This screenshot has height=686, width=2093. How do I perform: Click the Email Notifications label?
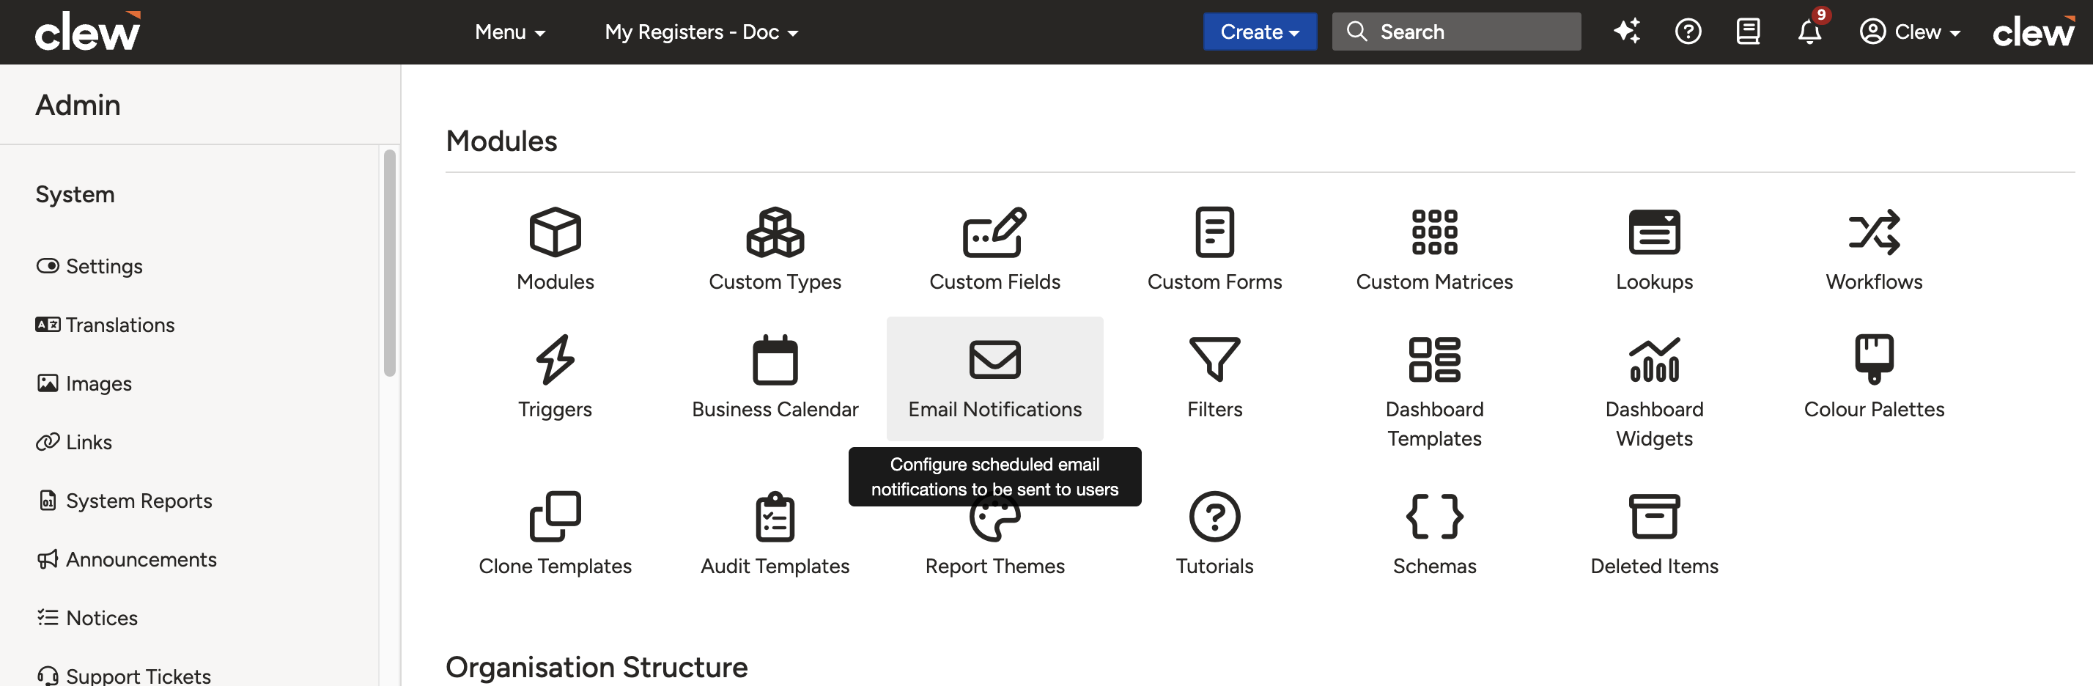(994, 409)
